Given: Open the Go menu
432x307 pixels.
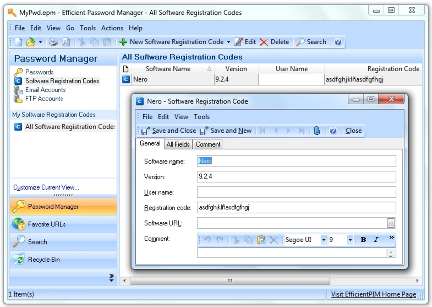Looking at the screenshot, I should click(x=70, y=28).
